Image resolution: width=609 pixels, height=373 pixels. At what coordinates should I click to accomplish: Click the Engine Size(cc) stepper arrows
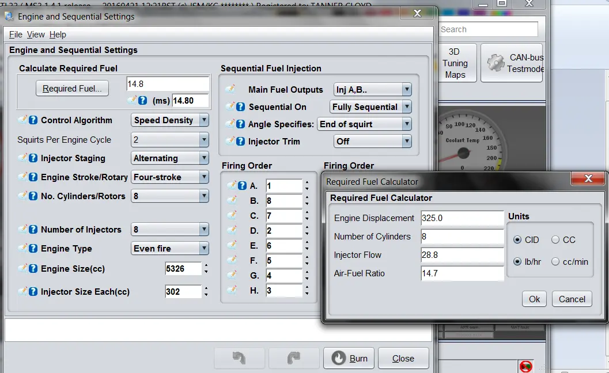pyautogui.click(x=206, y=269)
